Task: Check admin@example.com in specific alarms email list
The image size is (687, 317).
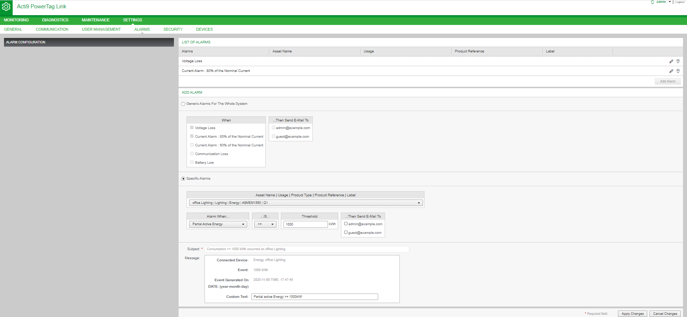Action: click(346, 224)
